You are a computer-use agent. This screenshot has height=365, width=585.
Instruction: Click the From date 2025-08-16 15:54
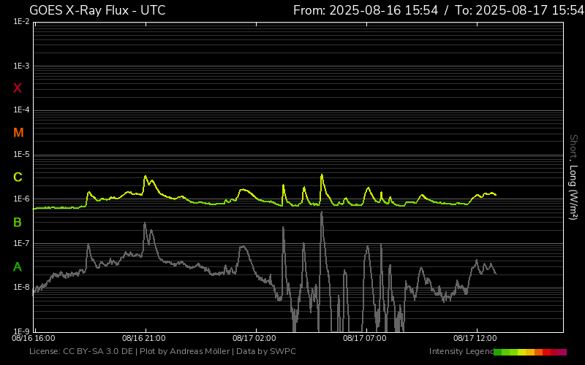click(366, 10)
